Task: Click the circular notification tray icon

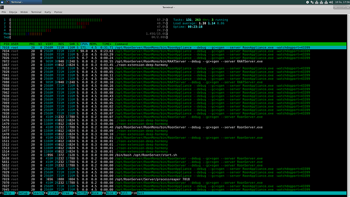Action: pos(307,2)
